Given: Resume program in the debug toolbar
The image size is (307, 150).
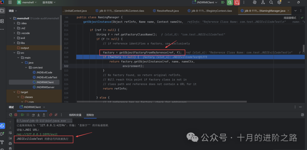Looking at the screenshot, I should (x=22, y=115).
